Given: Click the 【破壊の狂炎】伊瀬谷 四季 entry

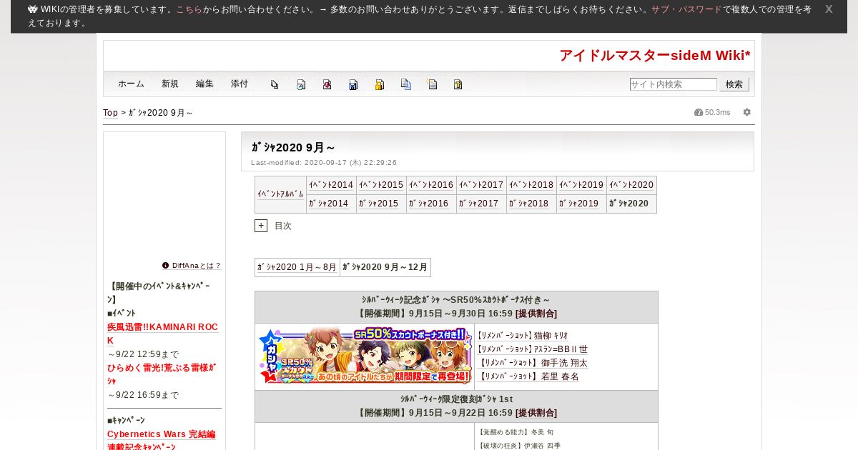Looking at the screenshot, I should 518,446.
